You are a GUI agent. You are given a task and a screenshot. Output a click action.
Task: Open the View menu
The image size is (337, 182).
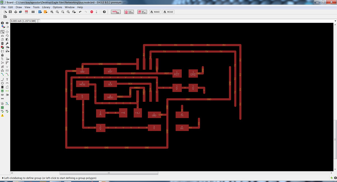(x=27, y=7)
